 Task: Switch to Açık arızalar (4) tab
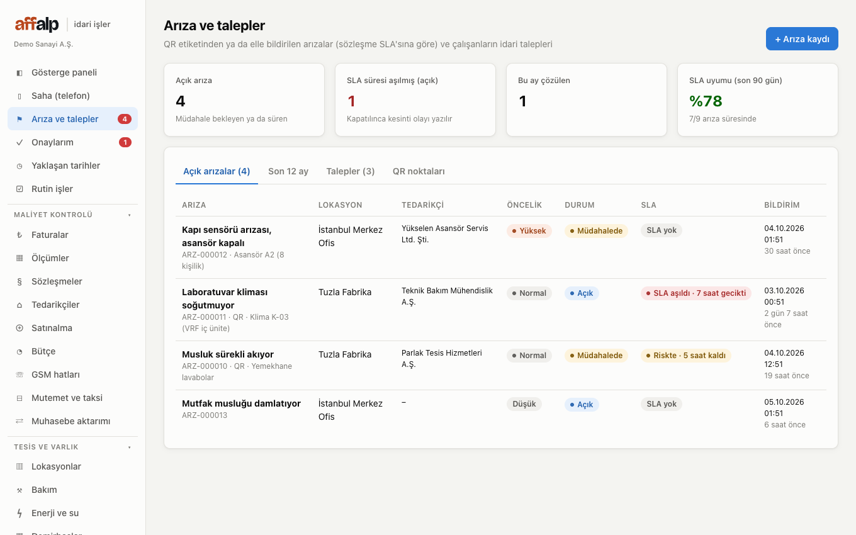tap(217, 171)
